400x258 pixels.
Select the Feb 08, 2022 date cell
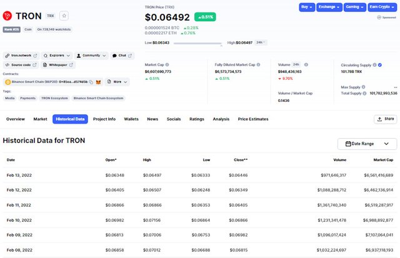19,250
